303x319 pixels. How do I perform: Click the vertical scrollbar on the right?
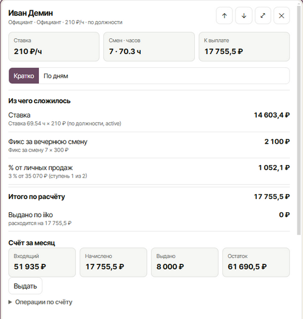click(x=299, y=120)
